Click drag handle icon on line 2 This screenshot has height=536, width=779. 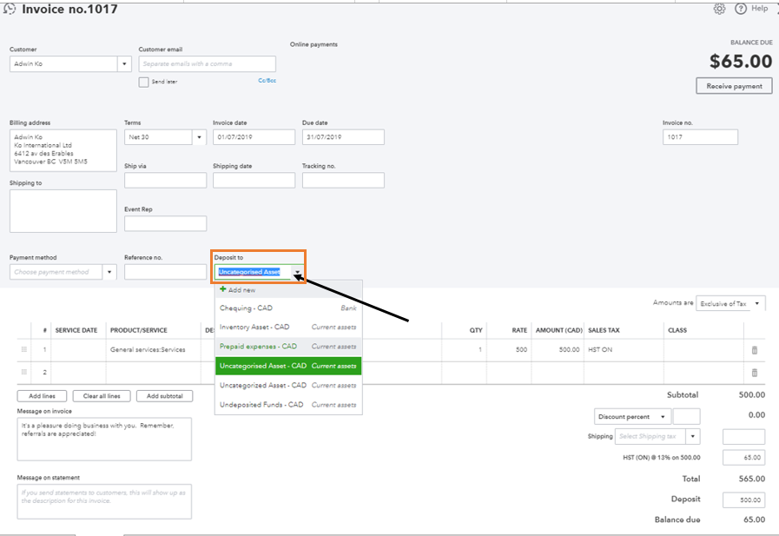24,372
